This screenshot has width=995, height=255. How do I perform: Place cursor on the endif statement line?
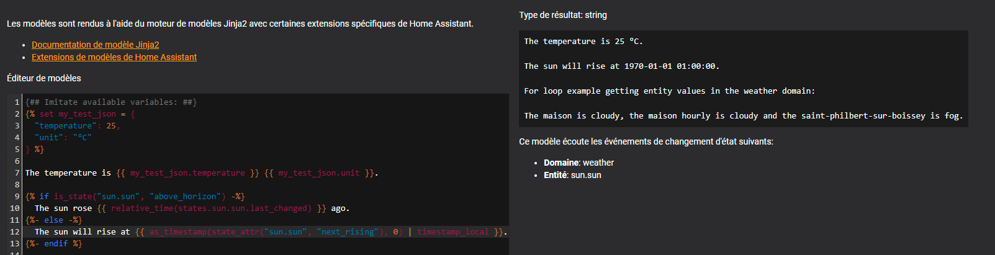coord(55,244)
